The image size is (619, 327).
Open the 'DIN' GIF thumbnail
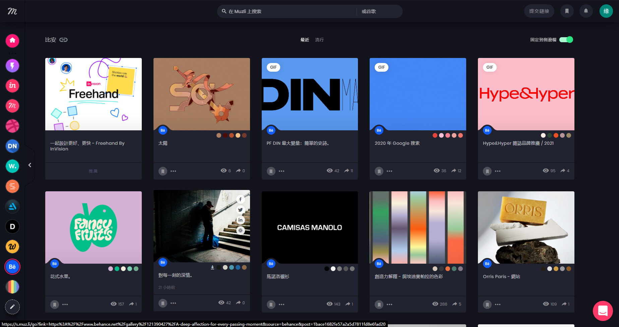[x=310, y=94]
